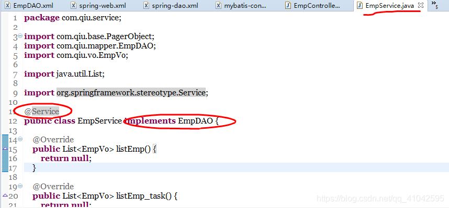
Task: Switch to the EmpDAO.xml tab
Action: (x=29, y=5)
